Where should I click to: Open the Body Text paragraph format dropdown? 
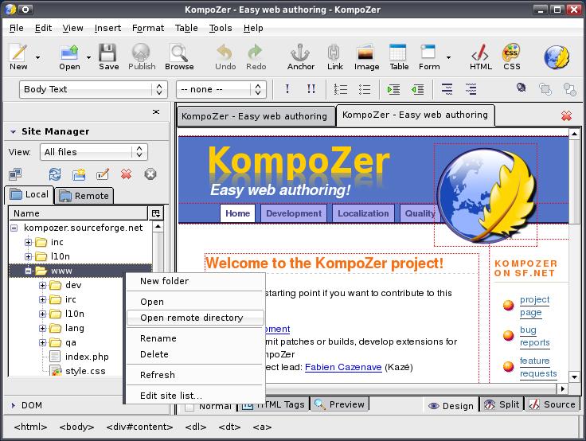pos(93,89)
